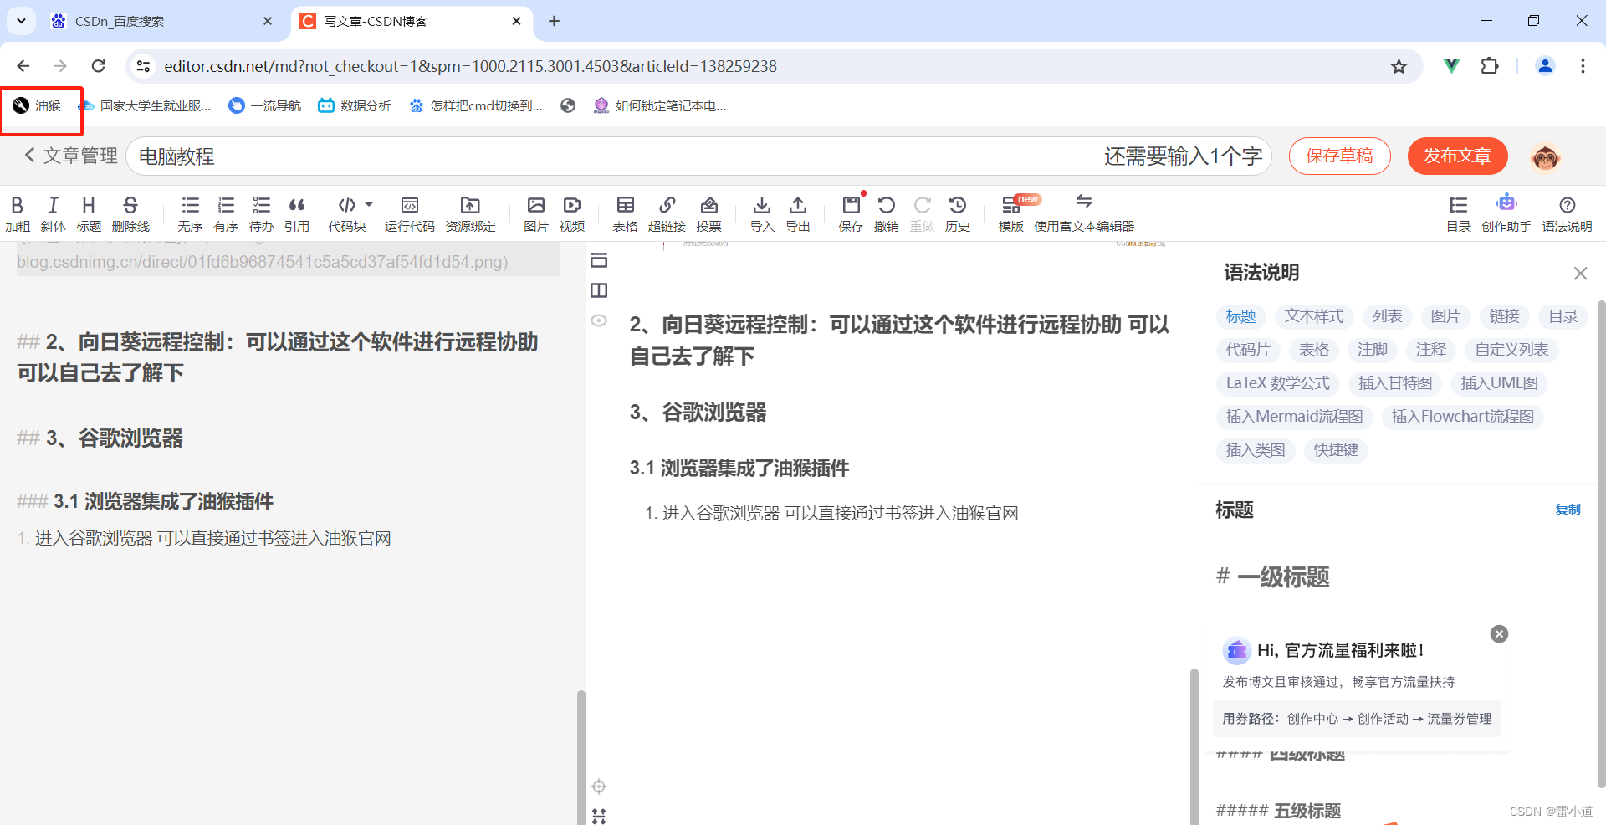Apply strikethrough (删除线)
Screen dimensions: 1606x825
pyautogui.click(x=130, y=214)
